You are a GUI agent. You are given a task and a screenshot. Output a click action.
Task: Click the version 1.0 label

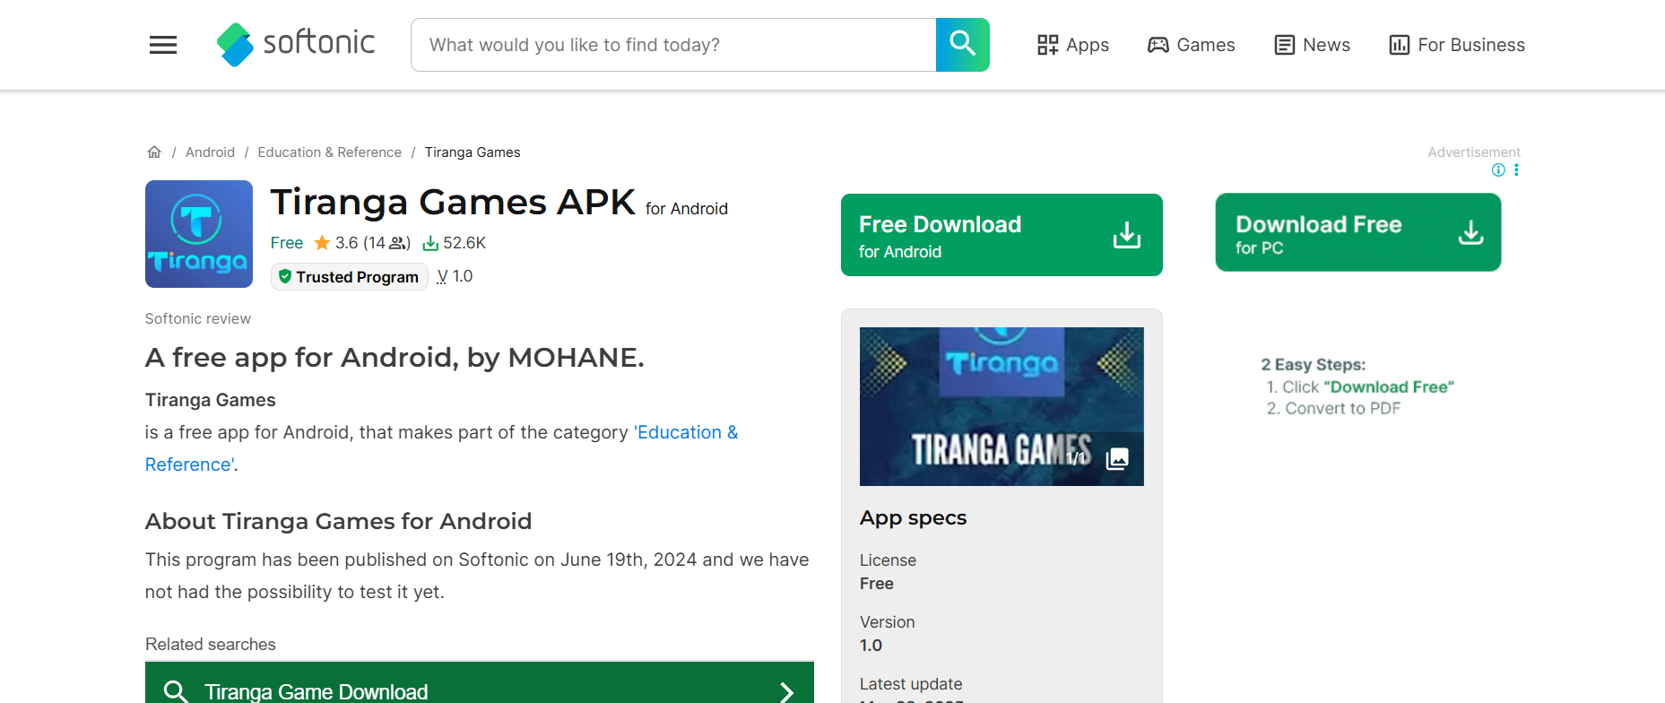455,276
